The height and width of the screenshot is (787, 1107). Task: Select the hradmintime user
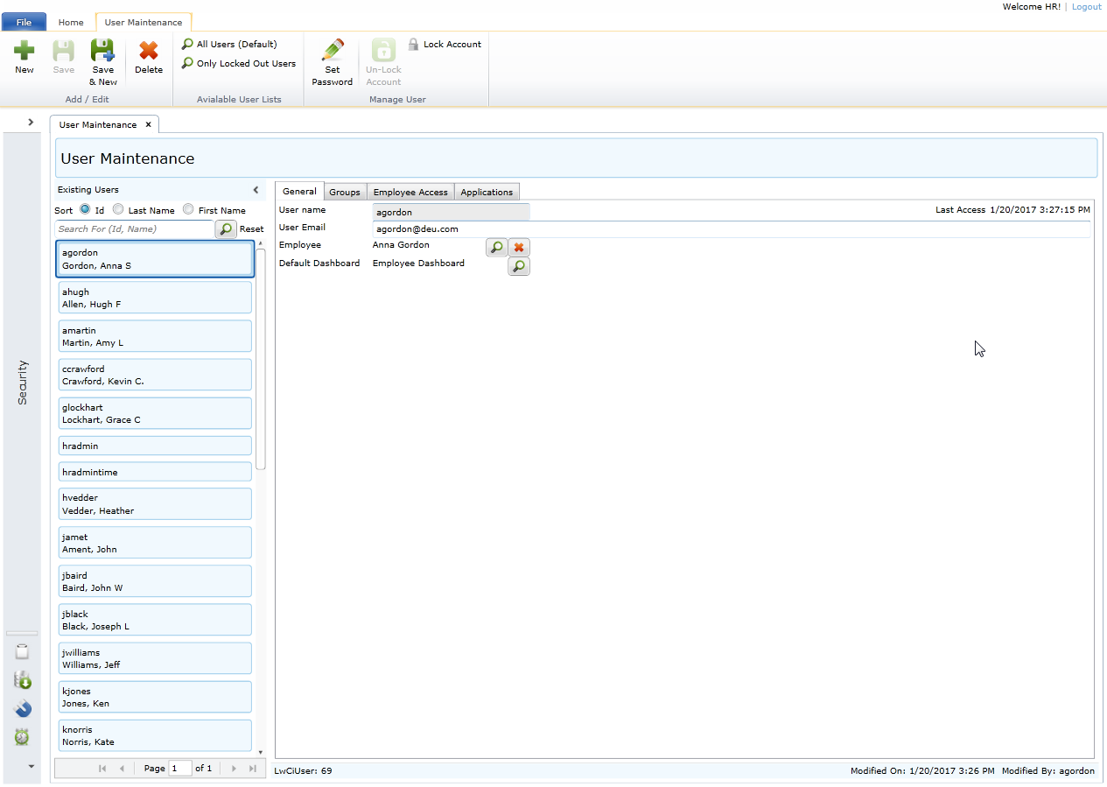click(x=156, y=472)
